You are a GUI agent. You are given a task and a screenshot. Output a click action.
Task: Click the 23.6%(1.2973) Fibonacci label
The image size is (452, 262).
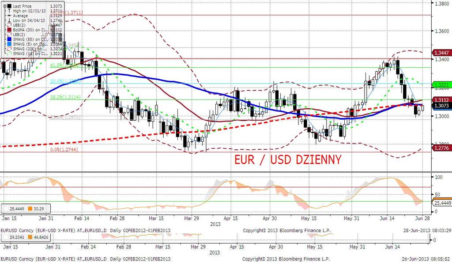coord(65,117)
